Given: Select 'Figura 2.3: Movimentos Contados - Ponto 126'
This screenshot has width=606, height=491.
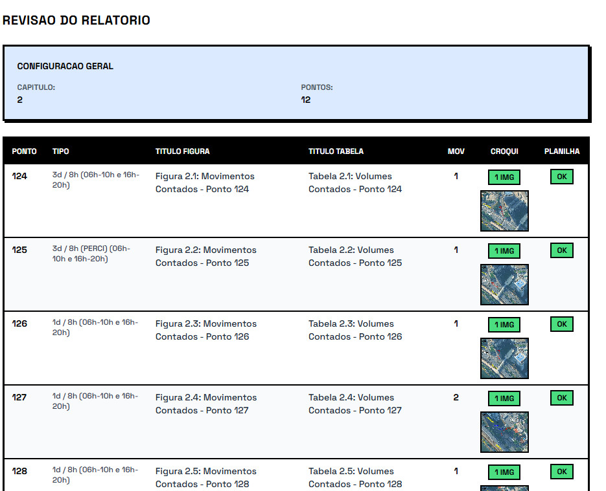Looking at the screenshot, I should coord(206,330).
